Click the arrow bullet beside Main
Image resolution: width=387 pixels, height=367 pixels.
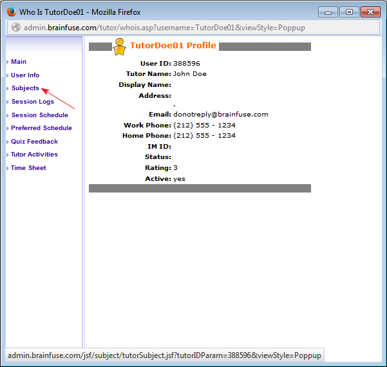tap(7, 62)
